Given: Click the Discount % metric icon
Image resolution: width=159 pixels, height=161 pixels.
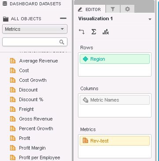Looking at the screenshot, I should coord(13,99).
